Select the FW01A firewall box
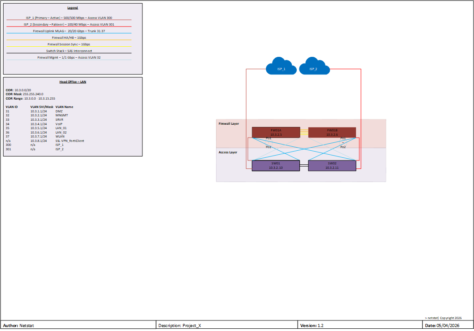 tap(276, 132)
